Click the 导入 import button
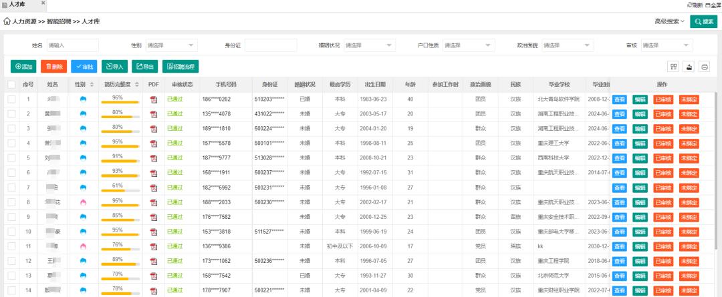The image size is (722, 297). (x=115, y=67)
